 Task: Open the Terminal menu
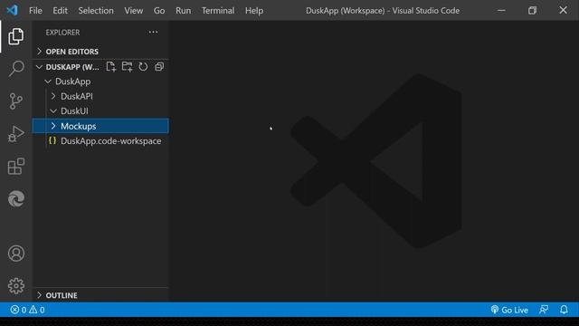pyautogui.click(x=218, y=10)
